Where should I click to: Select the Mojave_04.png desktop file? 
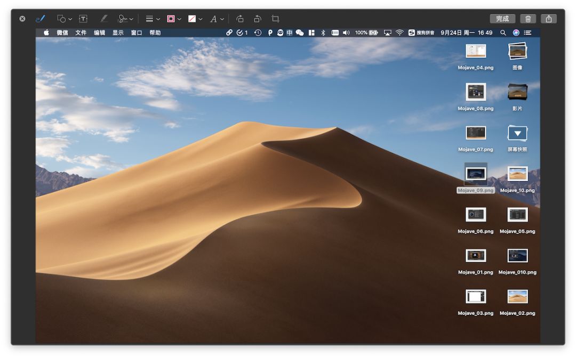(475, 51)
